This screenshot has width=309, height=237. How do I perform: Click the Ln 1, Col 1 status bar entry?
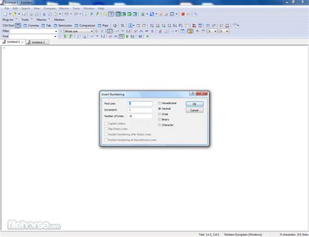(213, 234)
